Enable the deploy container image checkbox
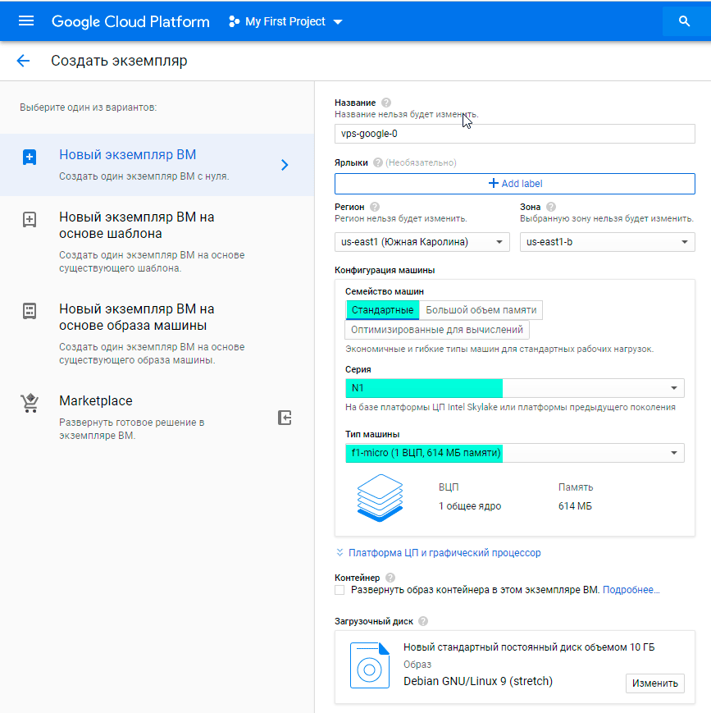Viewport: 711px width, 713px height. tap(340, 590)
